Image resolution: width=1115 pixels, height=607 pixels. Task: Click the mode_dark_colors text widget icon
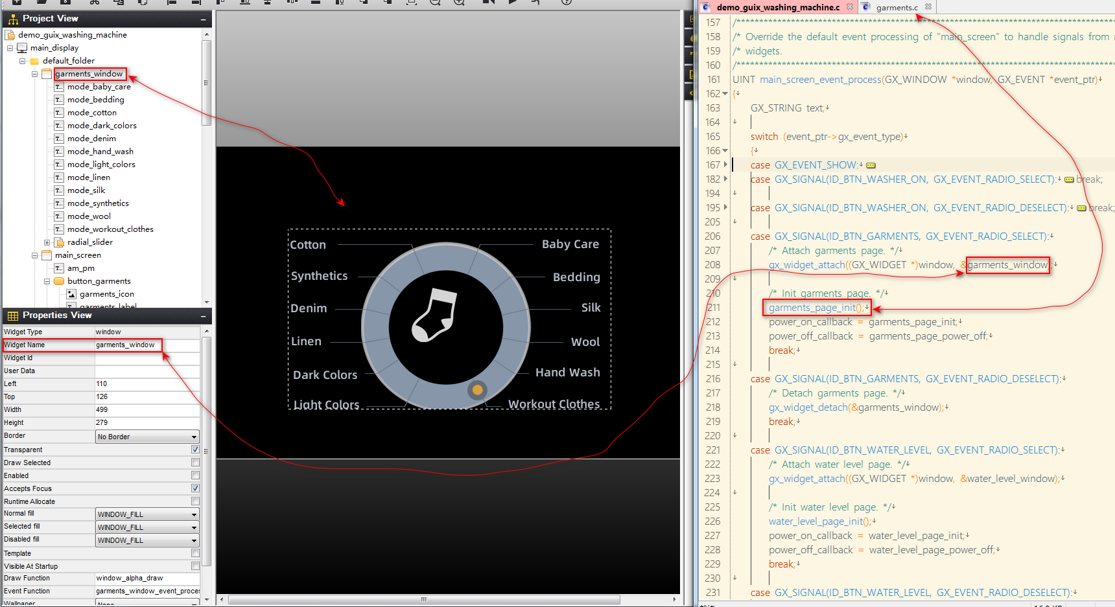tap(59, 126)
